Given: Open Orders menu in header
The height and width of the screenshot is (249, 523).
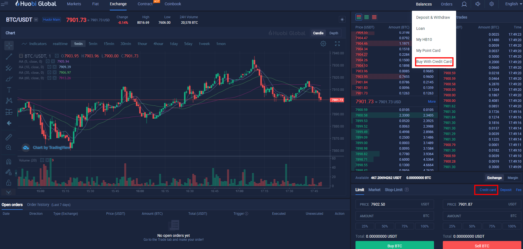Looking at the screenshot, I should [x=447, y=4].
